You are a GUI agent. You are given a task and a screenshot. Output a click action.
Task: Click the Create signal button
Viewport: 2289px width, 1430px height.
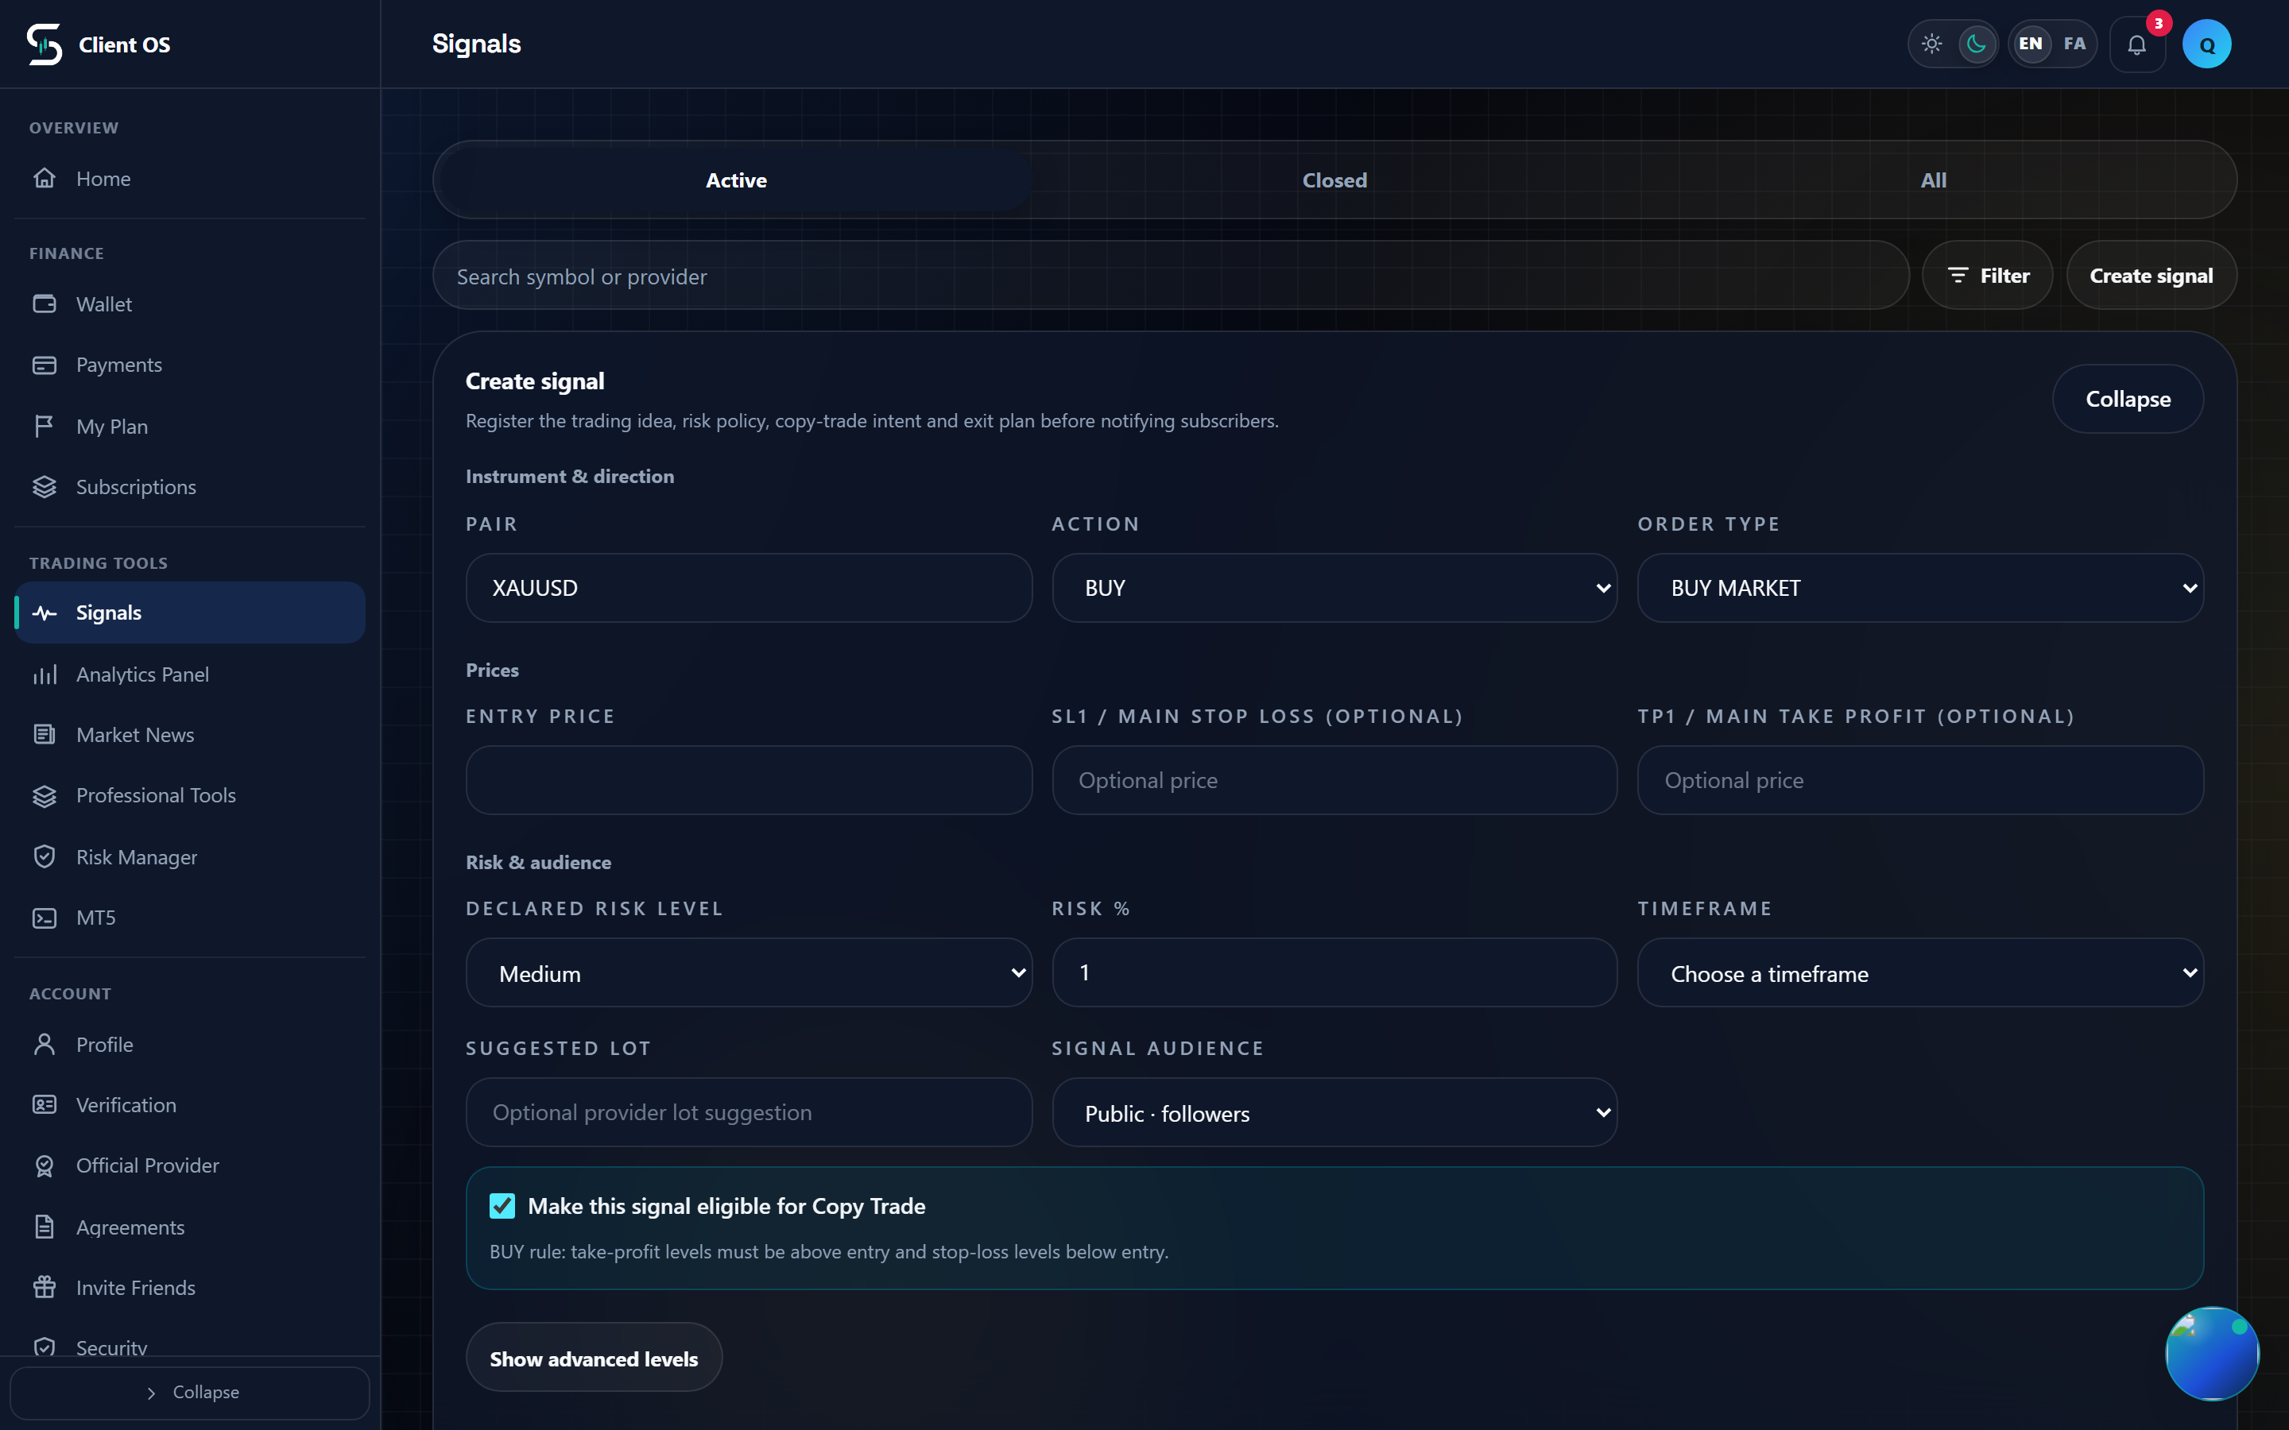point(2151,275)
